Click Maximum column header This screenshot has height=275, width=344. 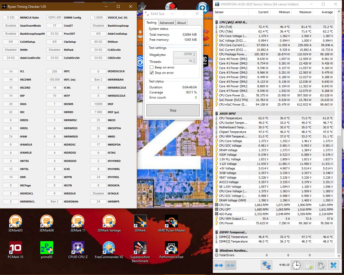(x=302, y=12)
